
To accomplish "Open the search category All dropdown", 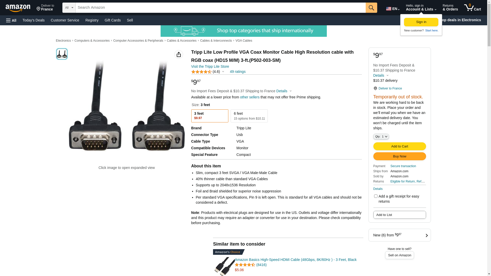I will click(x=69, y=8).
